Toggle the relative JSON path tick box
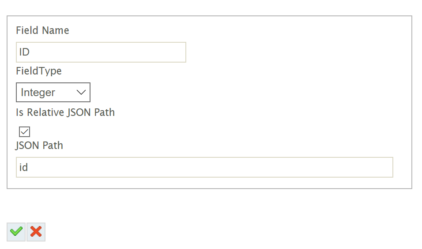The height and width of the screenshot is (249, 422). coord(25,132)
